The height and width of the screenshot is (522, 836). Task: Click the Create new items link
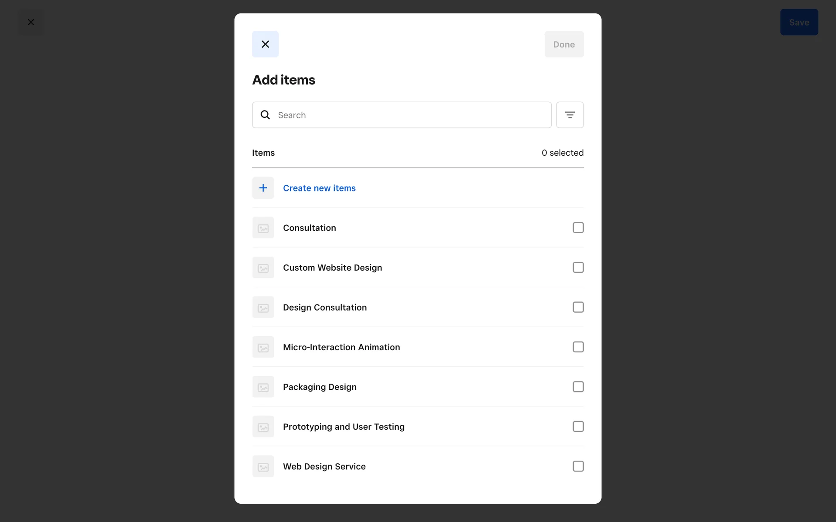(x=319, y=188)
